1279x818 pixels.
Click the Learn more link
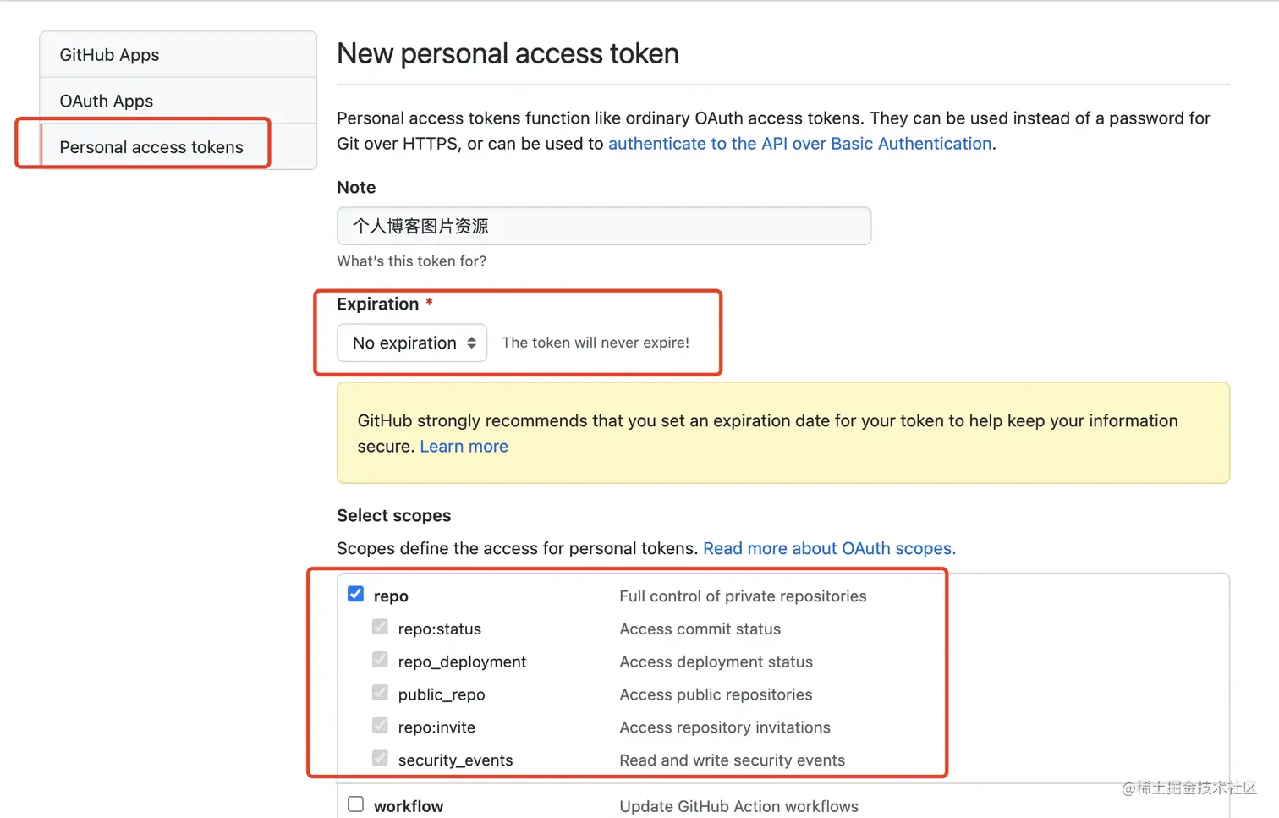(x=464, y=447)
